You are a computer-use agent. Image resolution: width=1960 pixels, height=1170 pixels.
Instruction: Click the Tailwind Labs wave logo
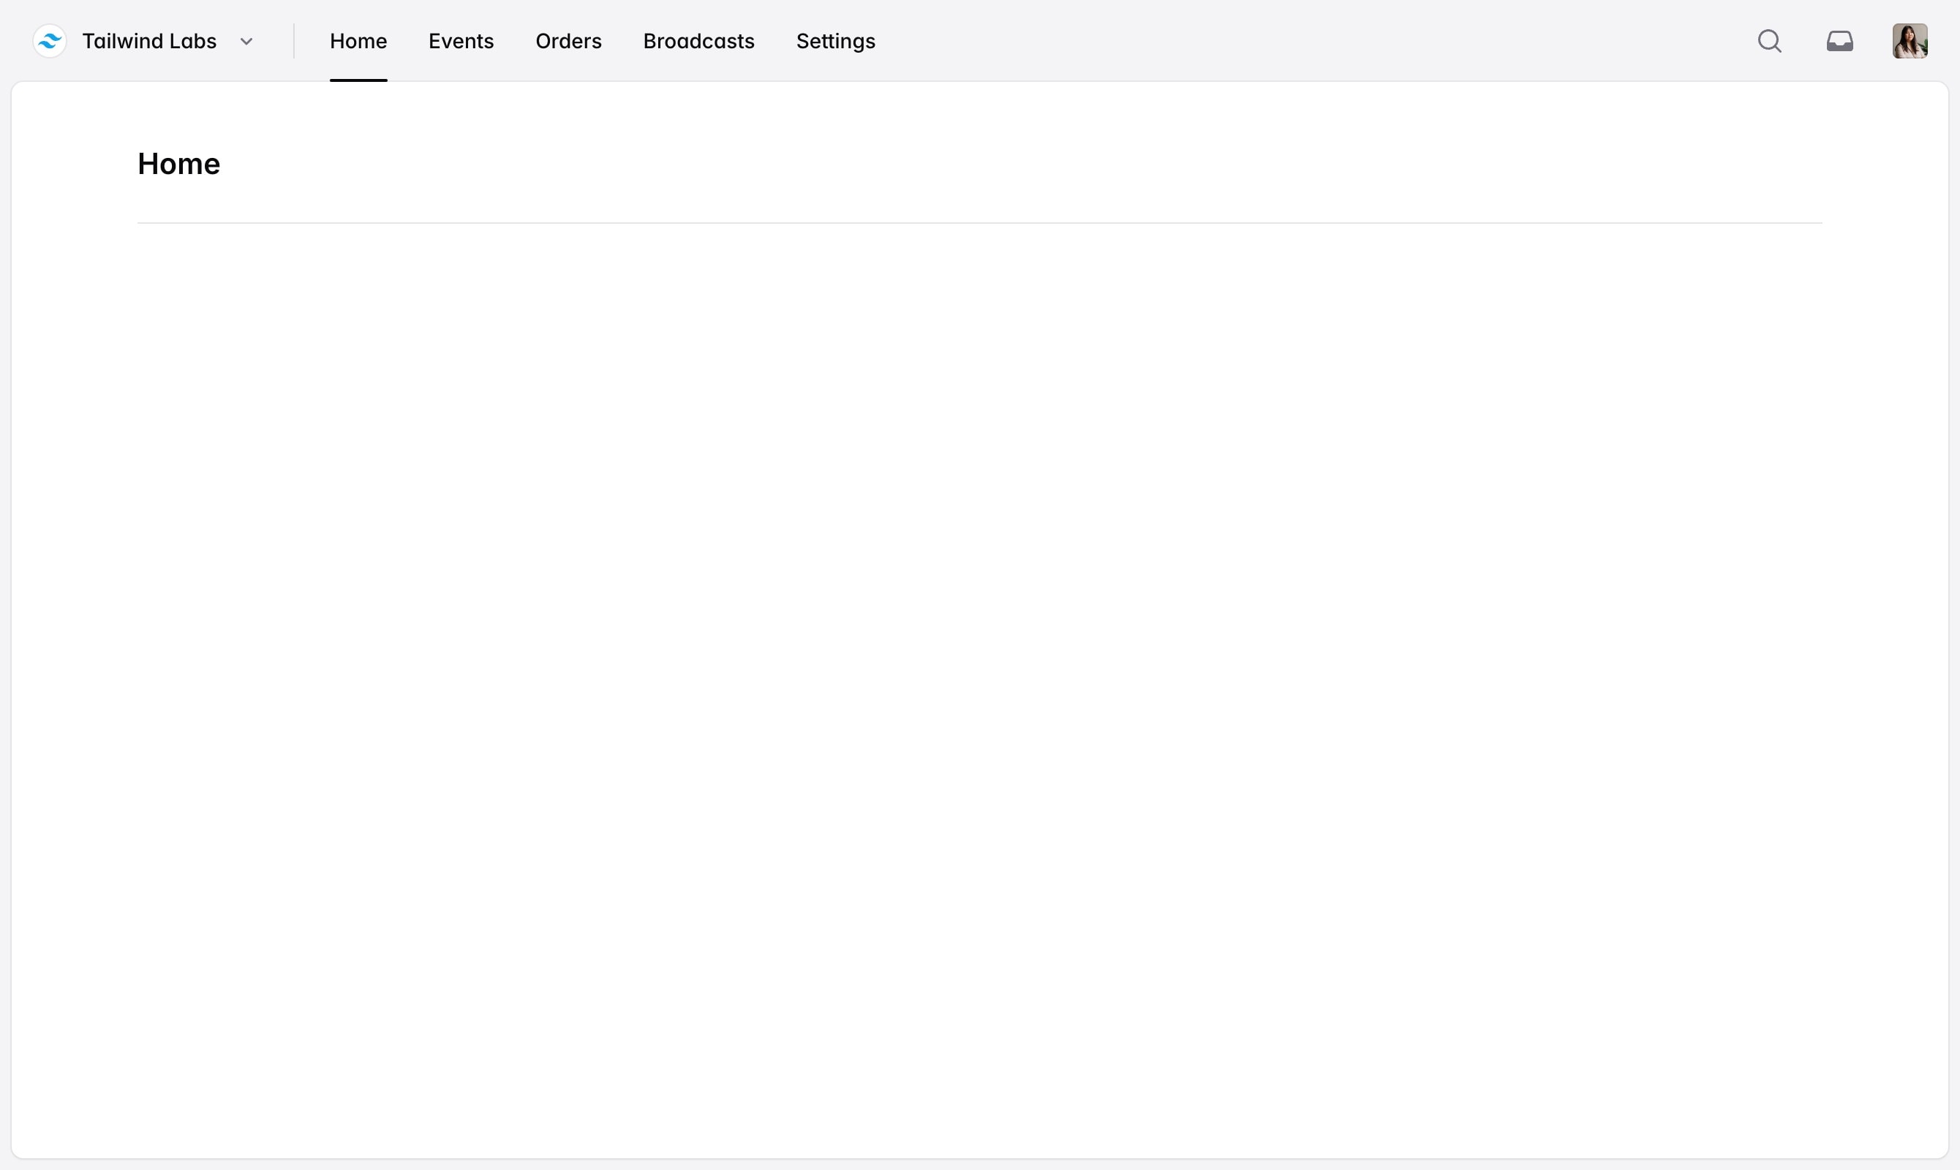click(x=50, y=41)
